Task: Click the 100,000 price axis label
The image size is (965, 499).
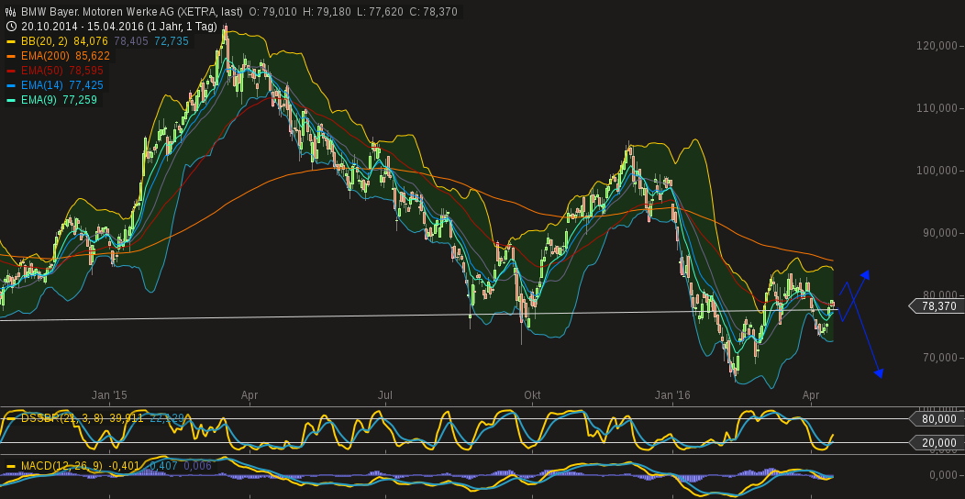Action: click(936, 171)
